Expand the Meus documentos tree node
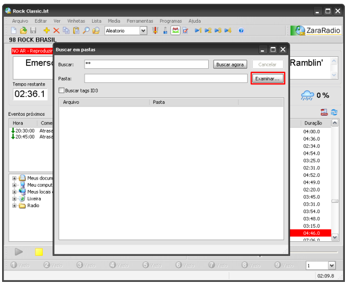347x284 pixels. pyautogui.click(x=15, y=178)
